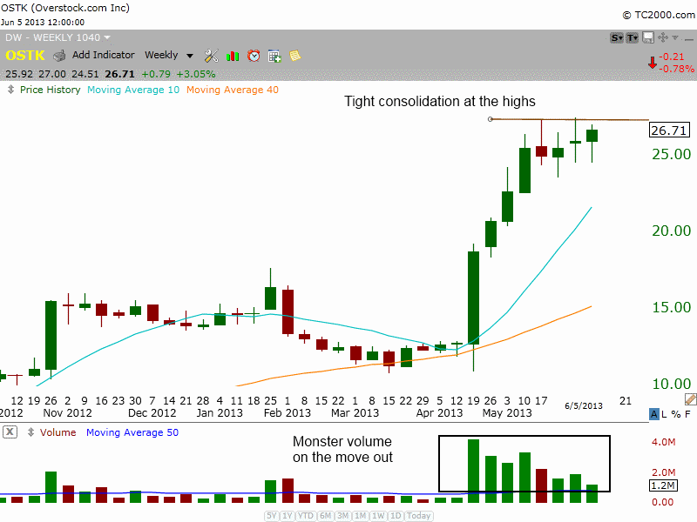Toggle the A arithmetic scale option
The image size is (697, 522).
pyautogui.click(x=653, y=414)
